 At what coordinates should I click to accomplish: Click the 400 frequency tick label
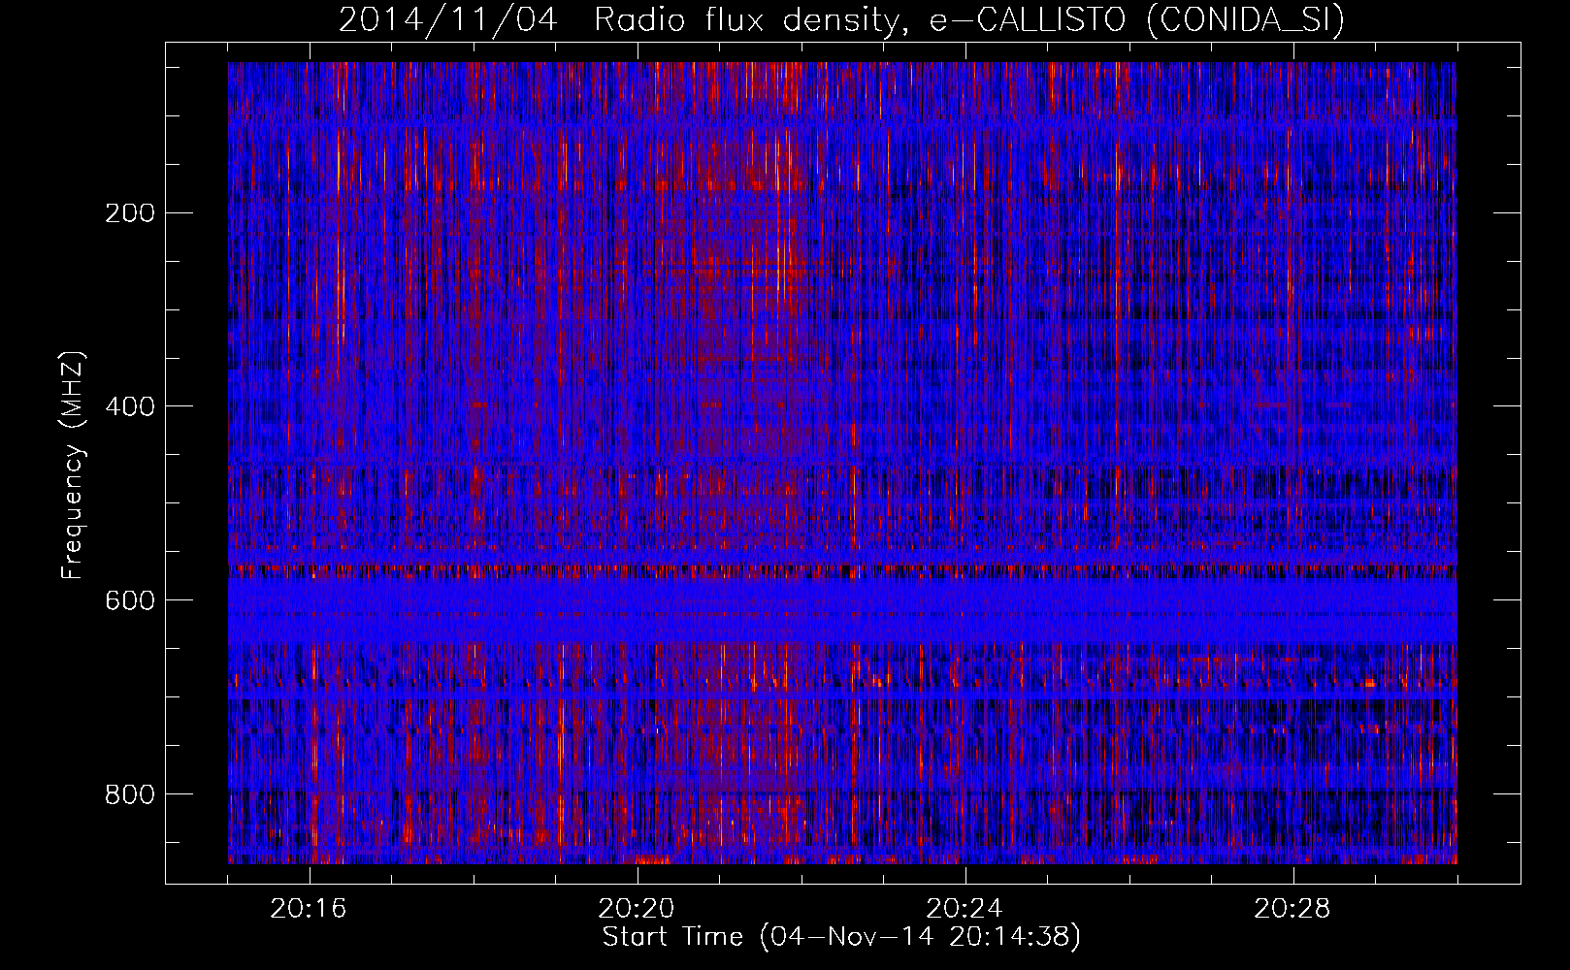pyautogui.click(x=129, y=406)
